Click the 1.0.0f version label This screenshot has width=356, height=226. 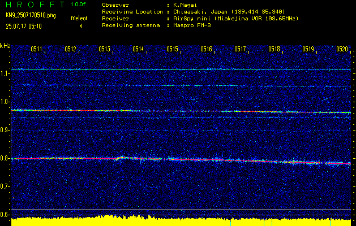[x=78, y=5]
